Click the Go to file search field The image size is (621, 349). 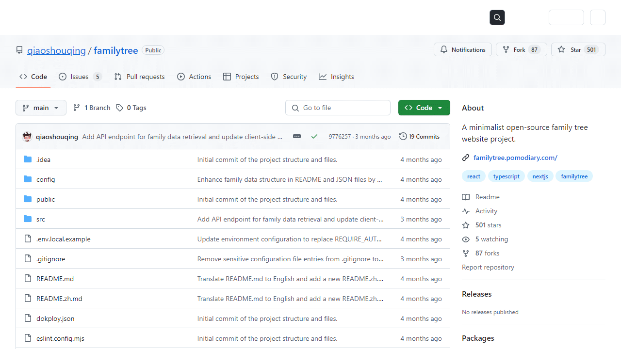[338, 108]
